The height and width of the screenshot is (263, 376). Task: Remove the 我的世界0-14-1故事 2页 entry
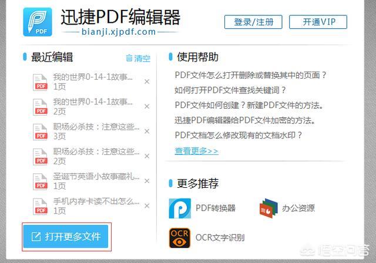tap(147, 106)
